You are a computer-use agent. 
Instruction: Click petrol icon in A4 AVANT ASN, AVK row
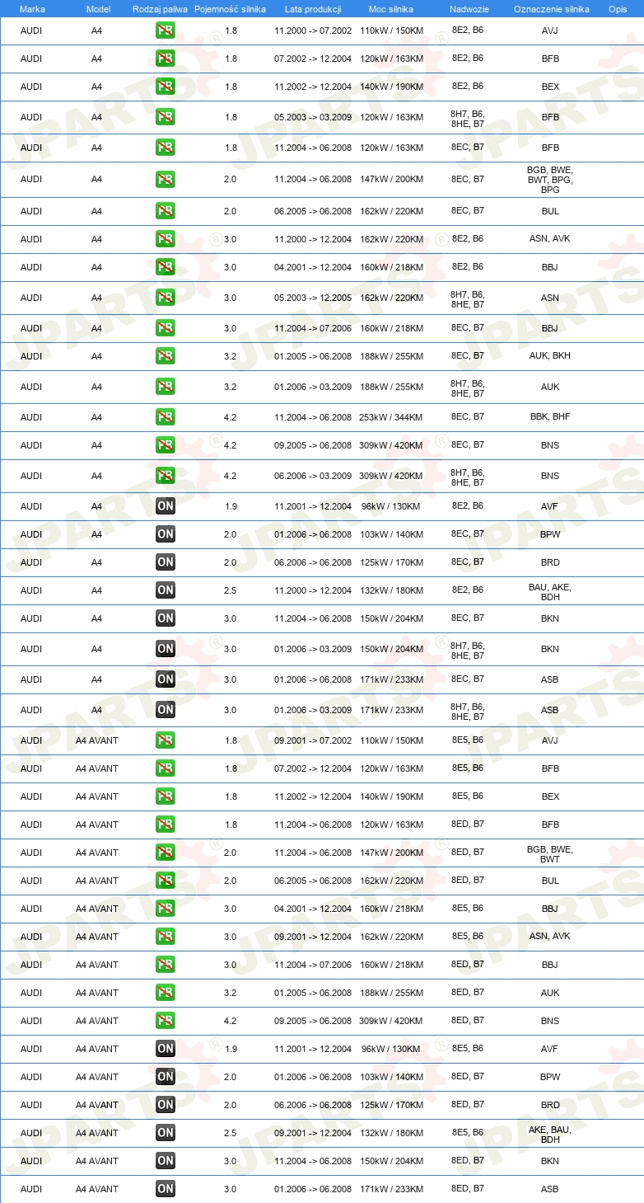166,937
